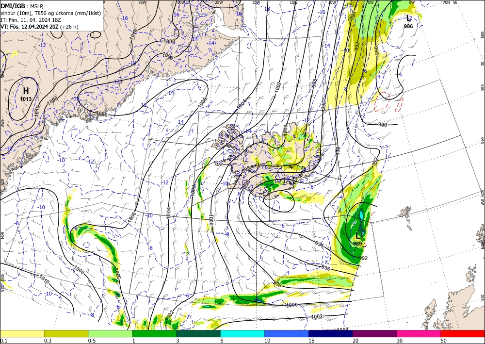Click the pink 30–50 legend swatch

(x=419, y=333)
